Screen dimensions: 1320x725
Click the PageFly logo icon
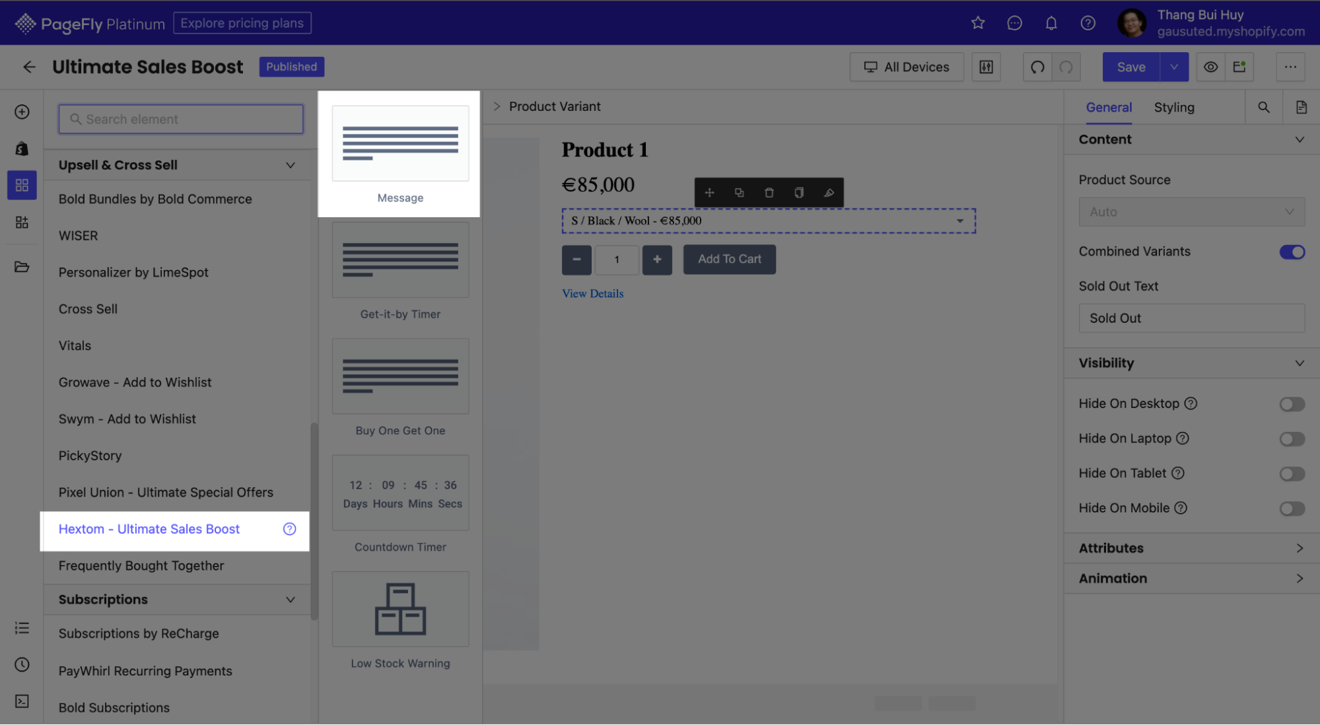[x=25, y=24]
